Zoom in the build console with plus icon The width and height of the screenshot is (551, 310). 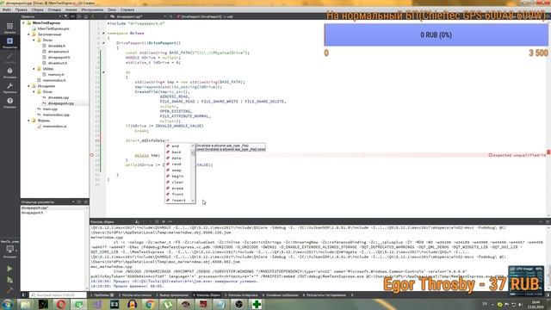164,222
